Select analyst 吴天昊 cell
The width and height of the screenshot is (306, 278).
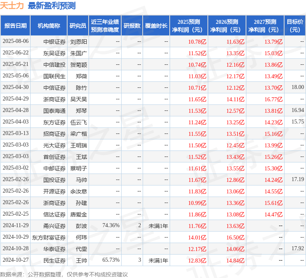pos(78,99)
